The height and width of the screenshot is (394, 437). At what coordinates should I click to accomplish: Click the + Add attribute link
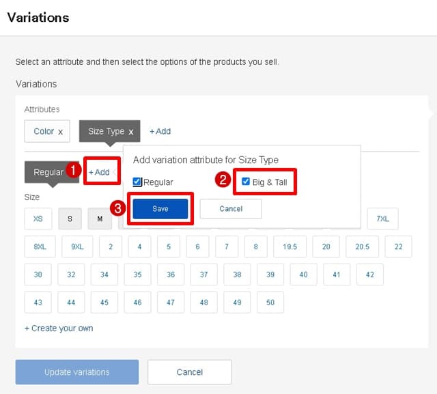(160, 131)
